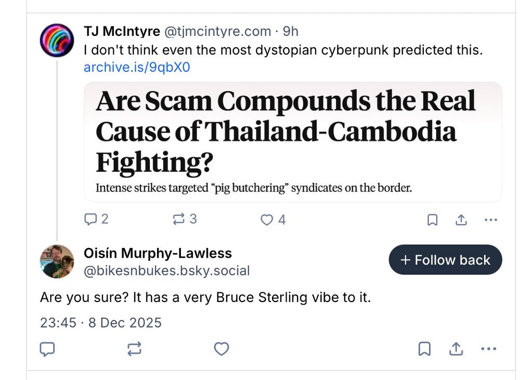The image size is (520, 380).
Task: Open the Scam Compounds article preview card
Action: click(293, 141)
